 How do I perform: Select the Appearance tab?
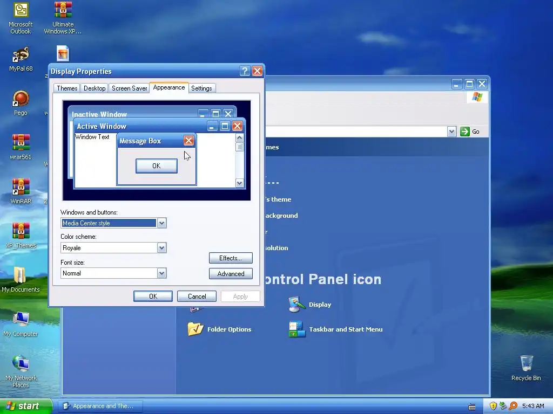click(169, 87)
